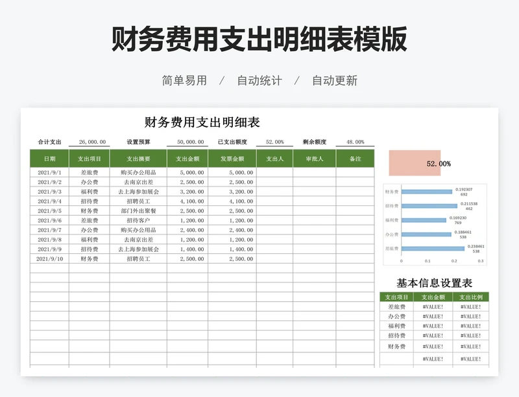Select the 自动更新 subtitle text

click(335, 81)
